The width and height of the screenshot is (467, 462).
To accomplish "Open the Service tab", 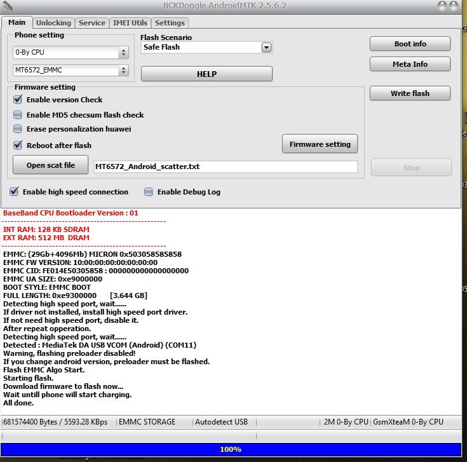I will (x=91, y=22).
